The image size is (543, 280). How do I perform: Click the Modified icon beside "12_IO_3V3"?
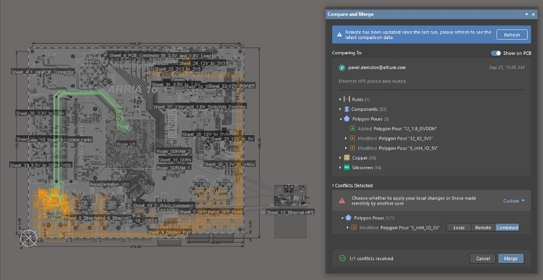[x=353, y=138]
